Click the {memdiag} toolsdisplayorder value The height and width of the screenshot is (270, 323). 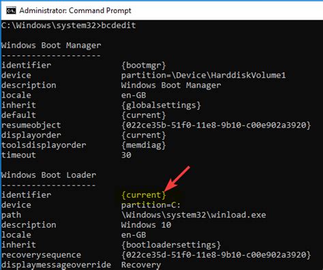144,145
